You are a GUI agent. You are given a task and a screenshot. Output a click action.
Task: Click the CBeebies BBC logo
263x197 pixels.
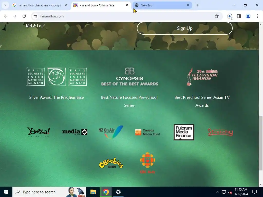[111, 163]
